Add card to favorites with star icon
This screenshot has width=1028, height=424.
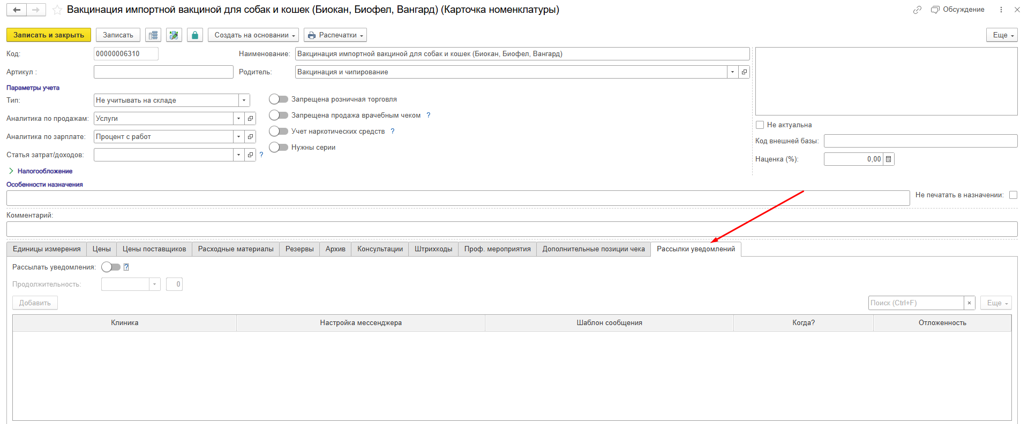tap(57, 10)
